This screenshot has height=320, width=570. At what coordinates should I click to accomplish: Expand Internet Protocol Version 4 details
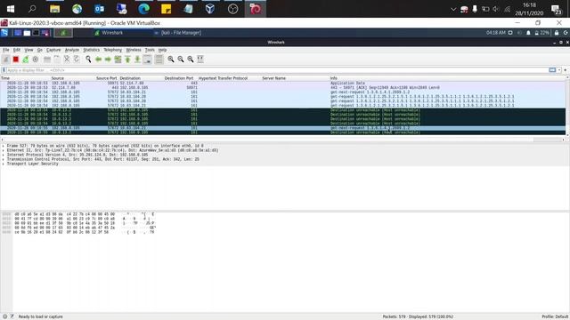(x=4, y=155)
